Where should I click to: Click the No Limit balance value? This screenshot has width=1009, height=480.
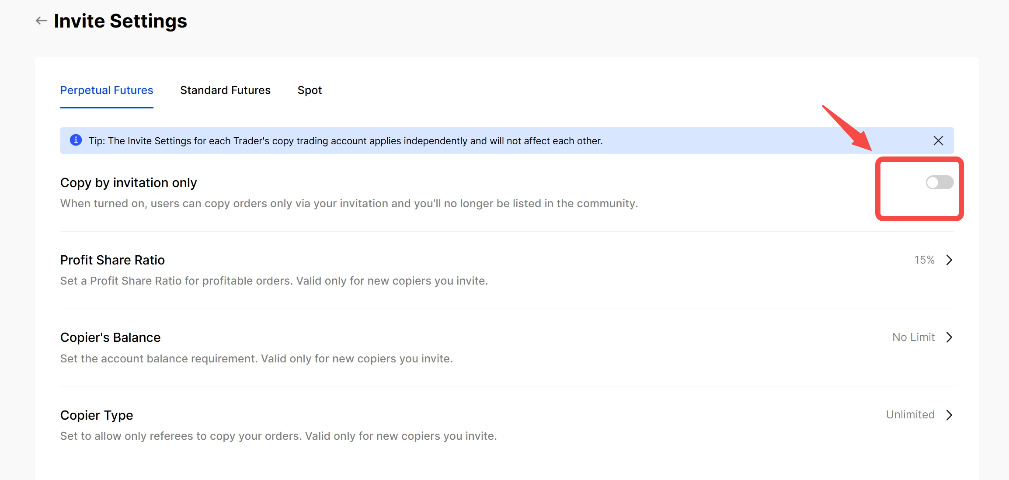[x=913, y=337]
